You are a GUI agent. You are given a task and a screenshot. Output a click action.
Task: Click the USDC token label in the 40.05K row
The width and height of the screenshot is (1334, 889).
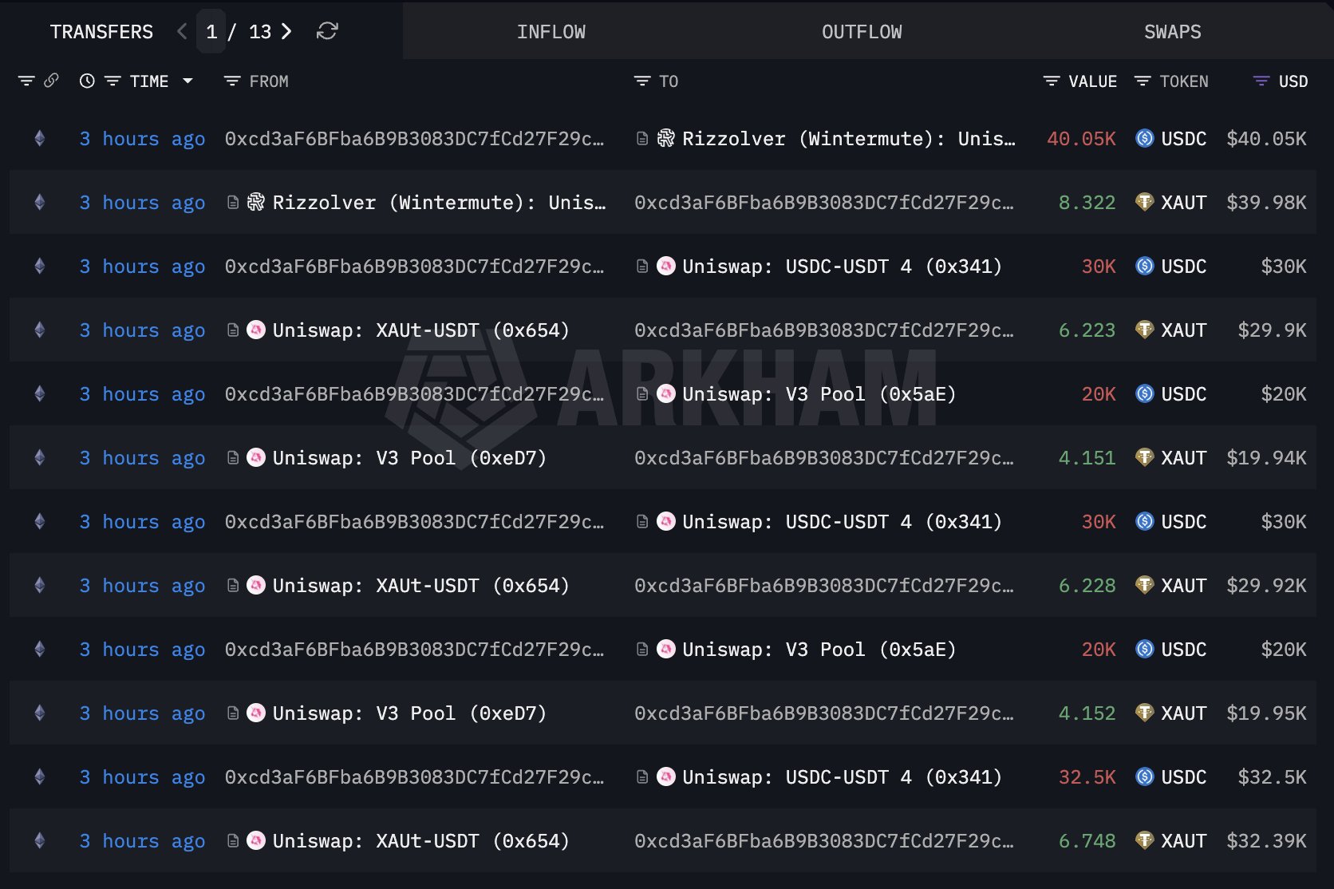(x=1183, y=139)
